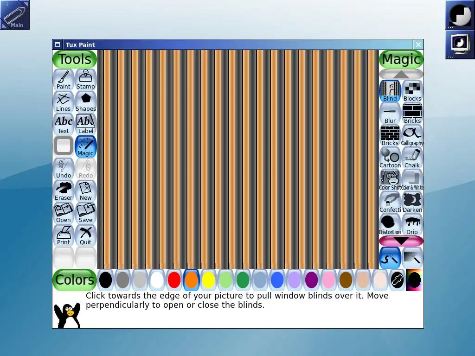Pick the black color swatch

point(105,280)
